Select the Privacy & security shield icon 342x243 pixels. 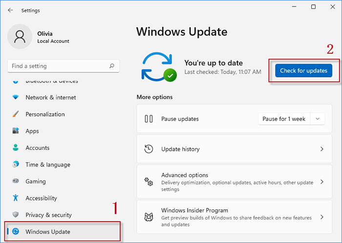click(x=16, y=215)
